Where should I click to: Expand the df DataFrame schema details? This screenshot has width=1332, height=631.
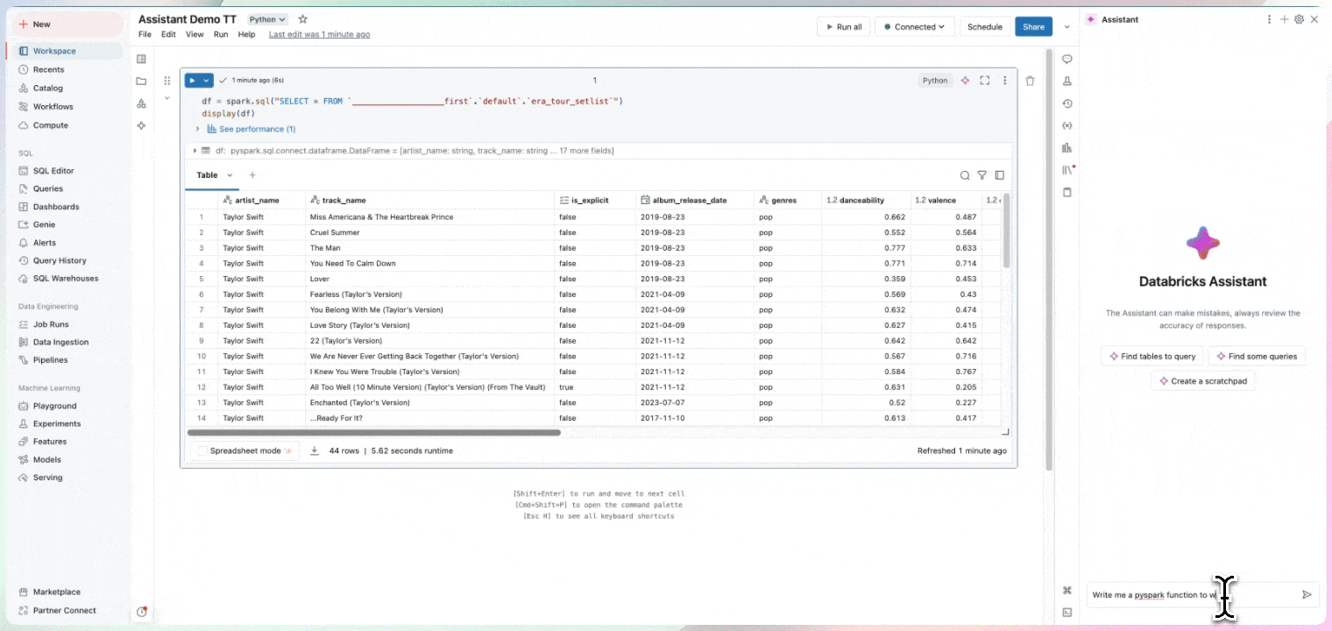(x=195, y=151)
